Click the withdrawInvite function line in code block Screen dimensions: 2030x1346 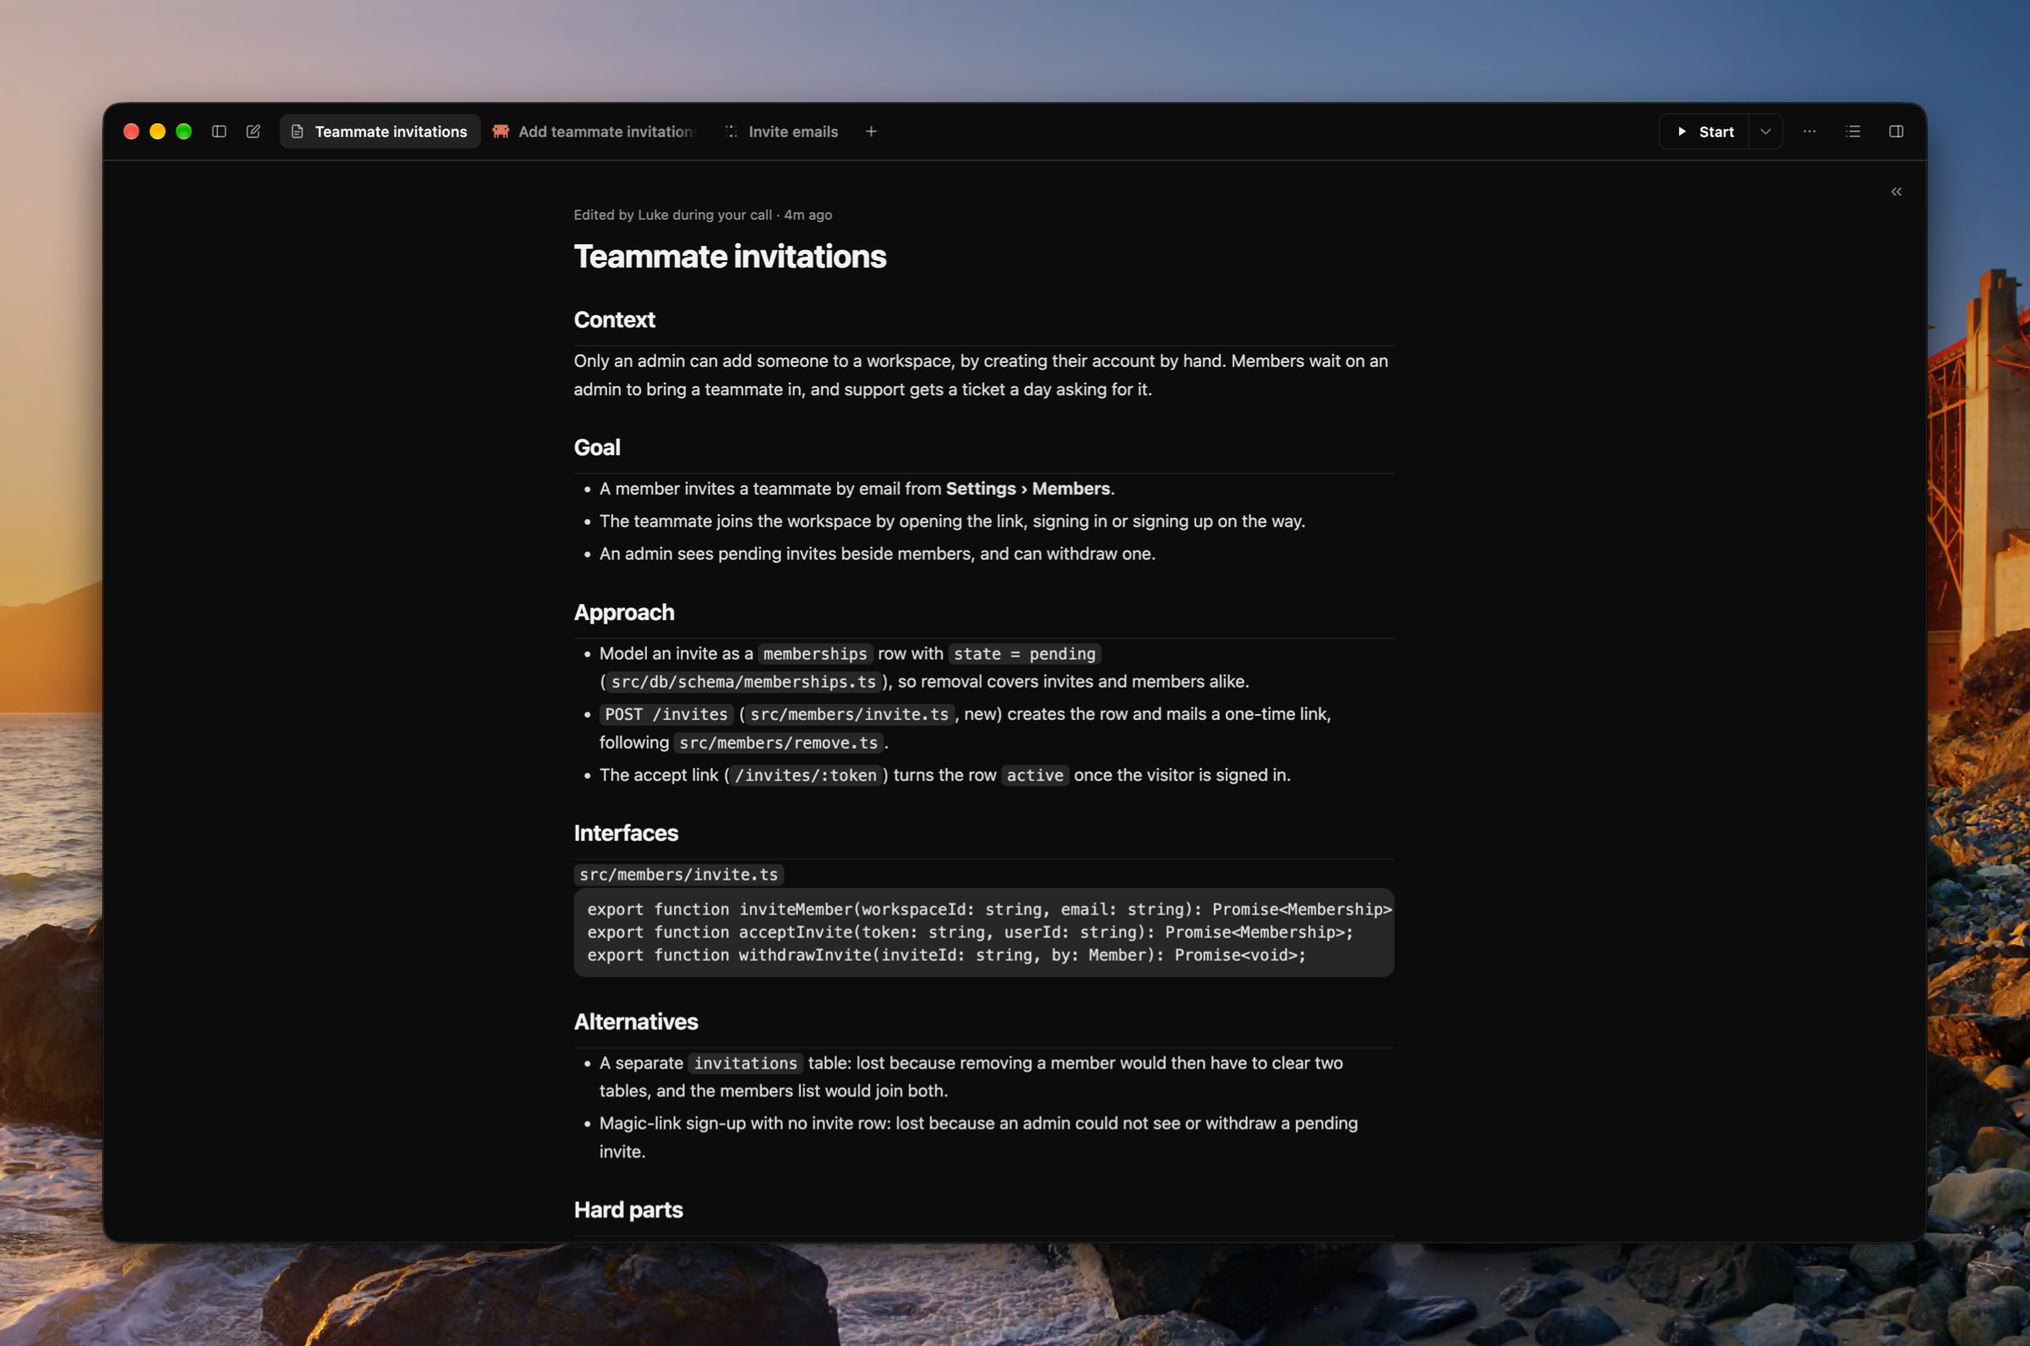click(x=946, y=954)
